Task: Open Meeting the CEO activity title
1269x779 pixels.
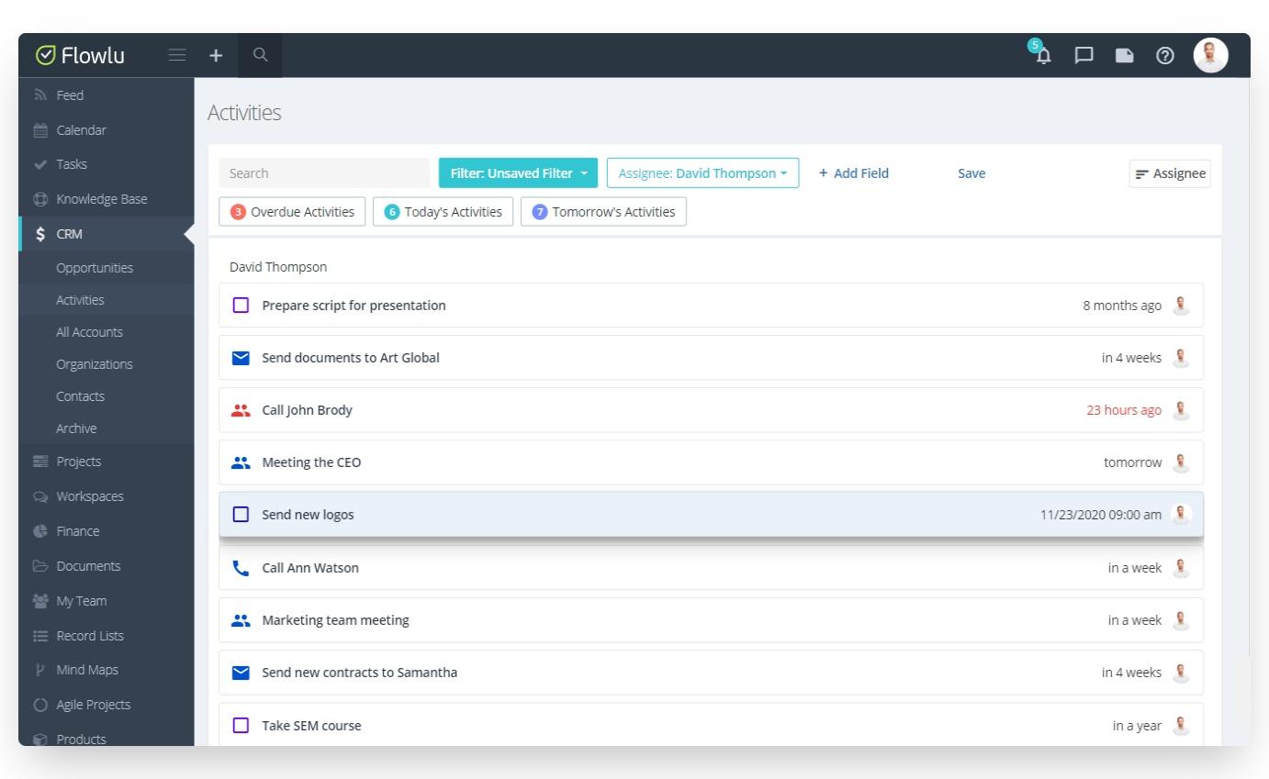Action: pyautogui.click(x=312, y=462)
